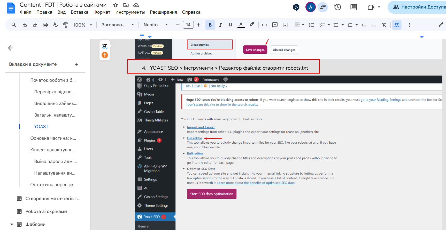Toggle italic formatting
The image size is (446, 230).
point(220,25)
